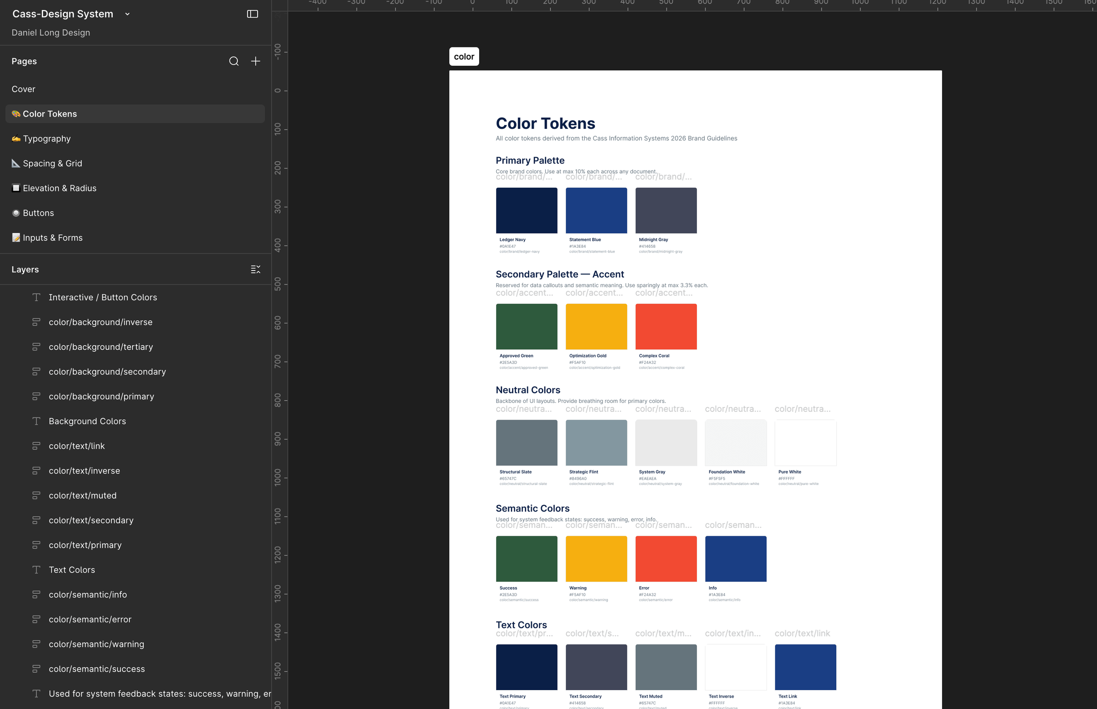This screenshot has height=709, width=1097.
Task: Select the Ledger Navy color swatch
Action: pos(527,210)
